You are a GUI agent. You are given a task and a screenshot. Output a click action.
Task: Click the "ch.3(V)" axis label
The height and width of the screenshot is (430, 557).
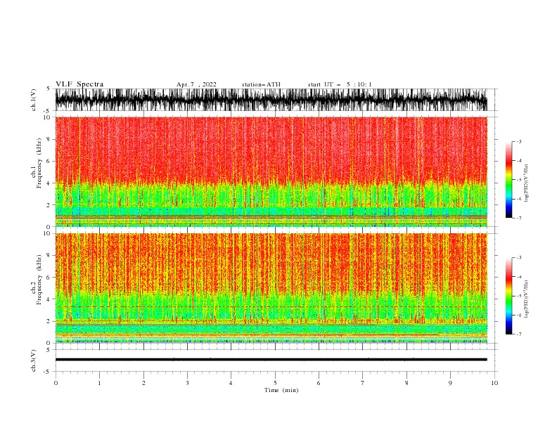[x=34, y=360]
